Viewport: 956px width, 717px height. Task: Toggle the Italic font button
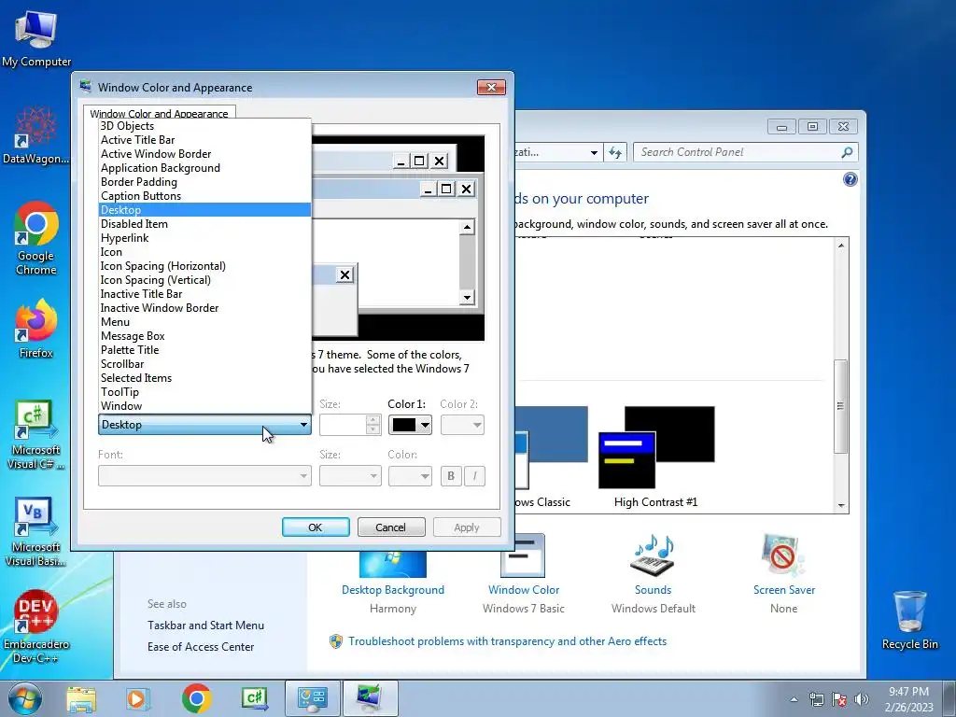pos(475,475)
